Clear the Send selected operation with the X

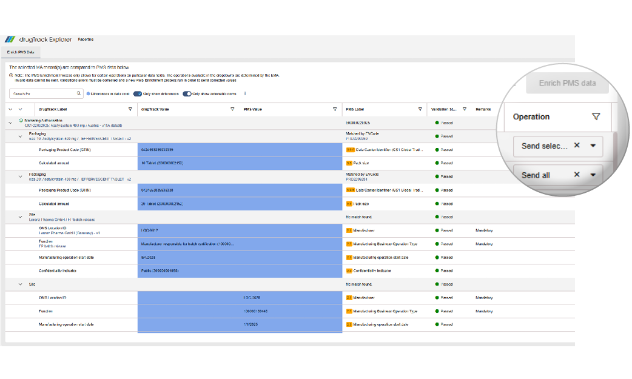[577, 146]
